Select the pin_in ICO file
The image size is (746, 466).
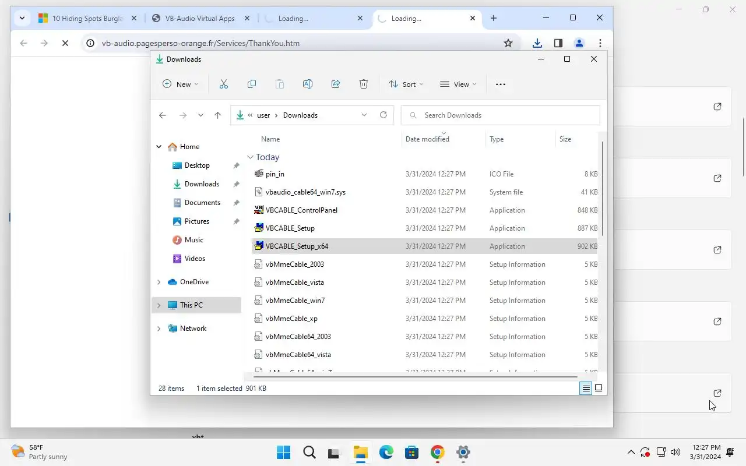(x=425, y=174)
